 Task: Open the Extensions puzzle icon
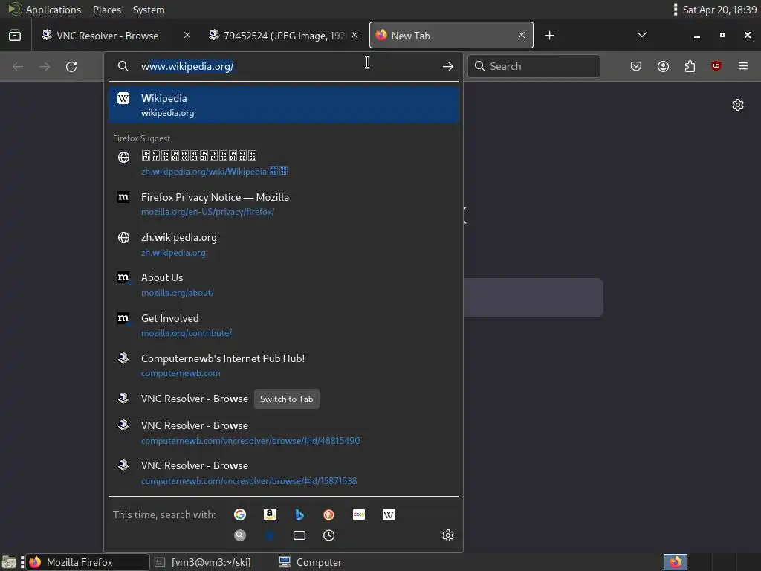pos(690,66)
